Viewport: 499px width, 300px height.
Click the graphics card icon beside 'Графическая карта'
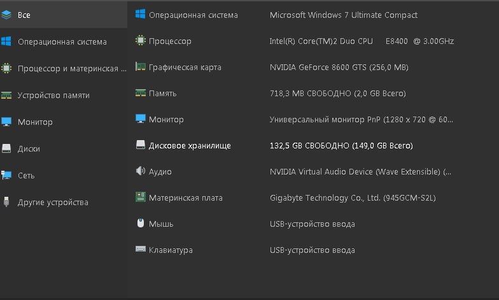[140, 66]
